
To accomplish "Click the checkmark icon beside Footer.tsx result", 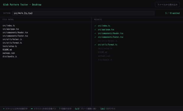I will (95, 37).
